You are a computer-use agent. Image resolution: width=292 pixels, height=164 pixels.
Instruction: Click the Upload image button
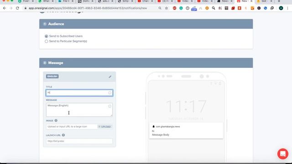click(105, 127)
